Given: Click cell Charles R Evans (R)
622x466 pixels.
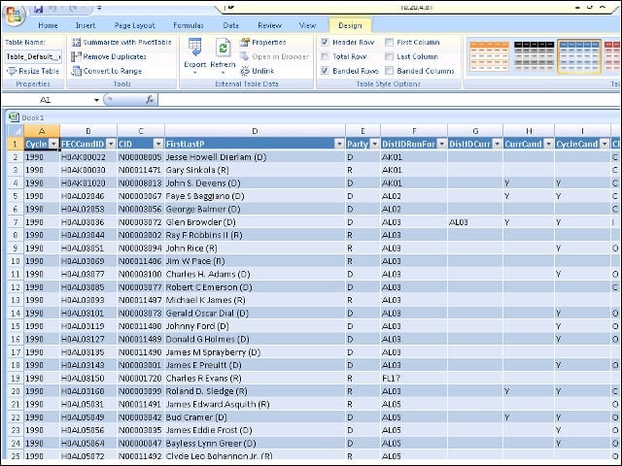Looking at the screenshot, I should [x=255, y=378].
